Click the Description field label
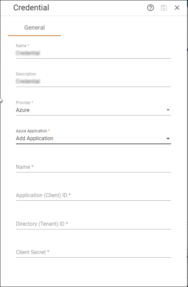 click(x=26, y=74)
